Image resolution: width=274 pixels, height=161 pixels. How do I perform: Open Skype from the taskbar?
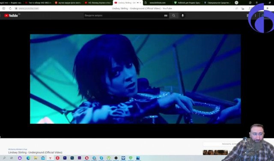tap(101, 158)
